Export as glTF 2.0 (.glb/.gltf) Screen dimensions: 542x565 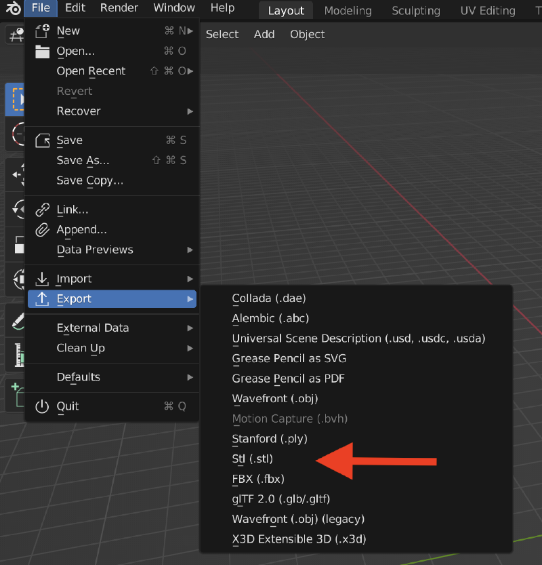click(356, 499)
